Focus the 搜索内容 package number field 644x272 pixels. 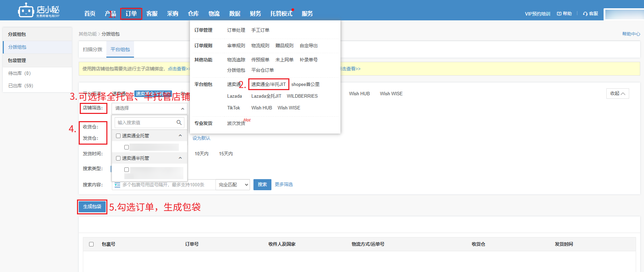pos(164,185)
